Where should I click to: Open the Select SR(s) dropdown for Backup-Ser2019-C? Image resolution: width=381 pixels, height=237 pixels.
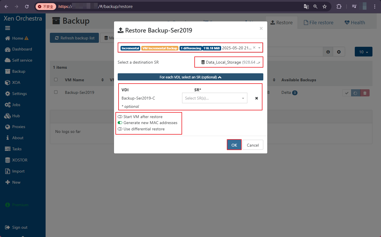tap(215, 98)
